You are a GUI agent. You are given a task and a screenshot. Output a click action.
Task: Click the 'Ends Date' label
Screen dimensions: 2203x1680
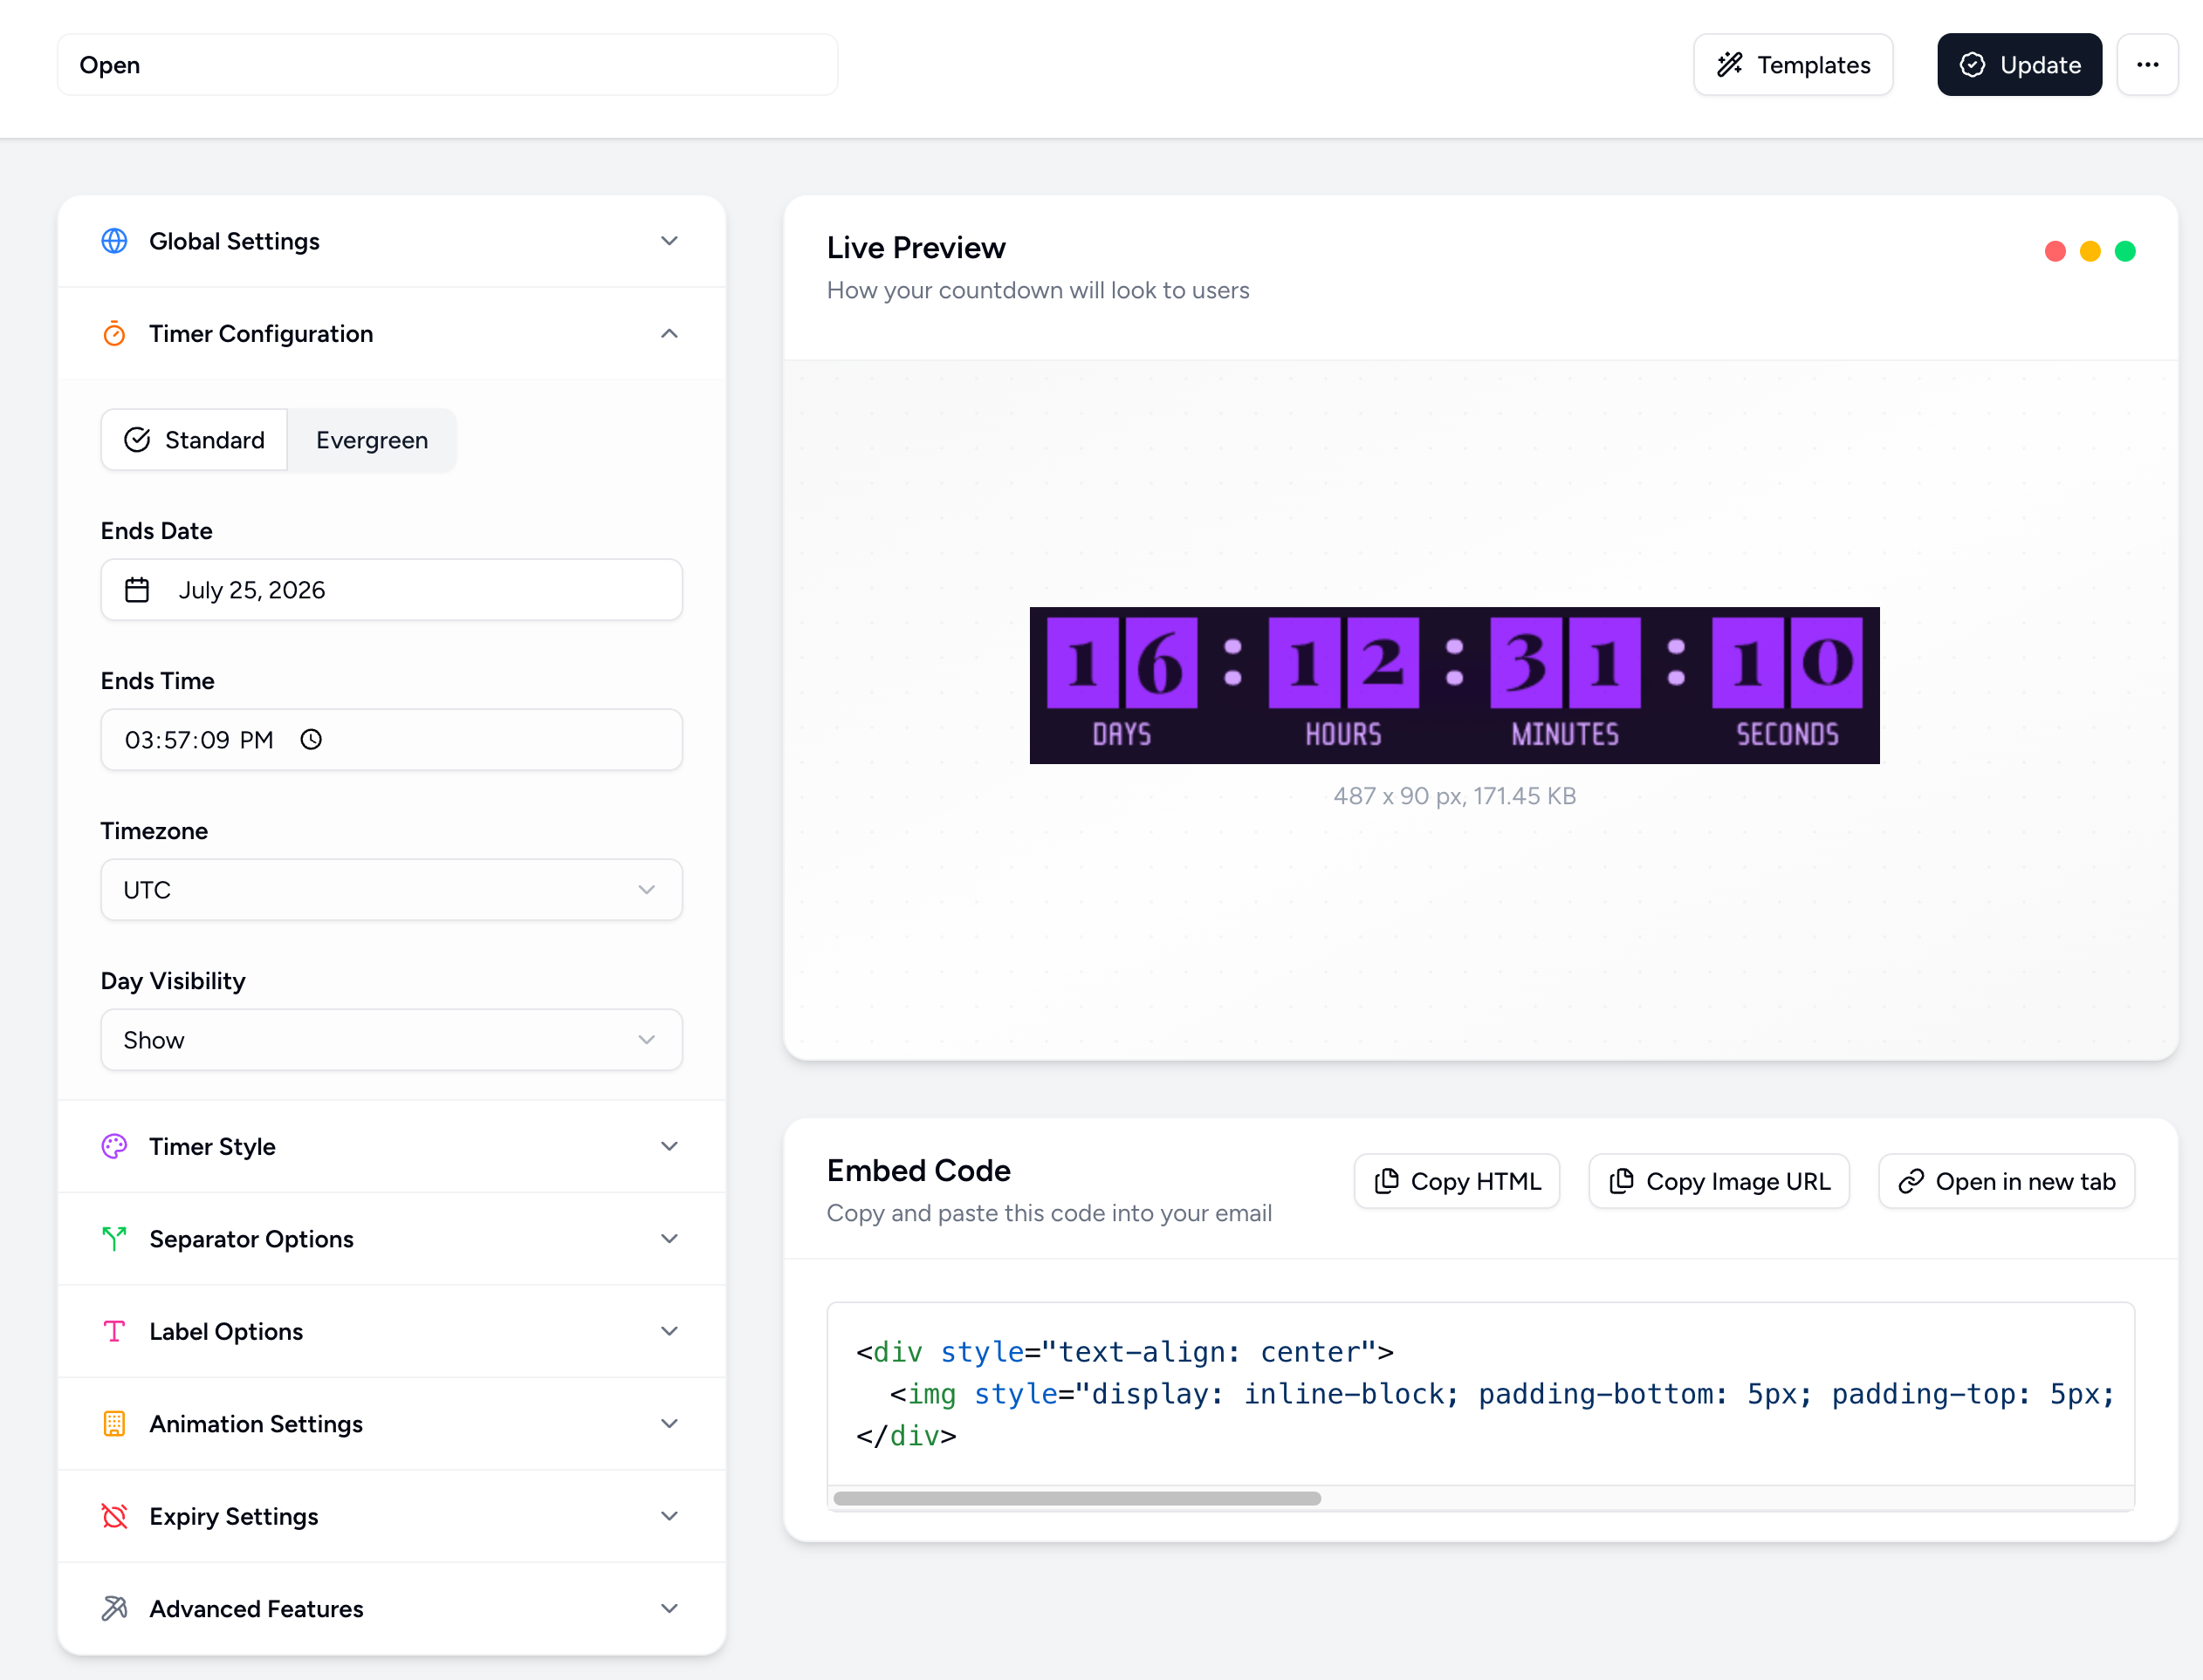tap(157, 531)
